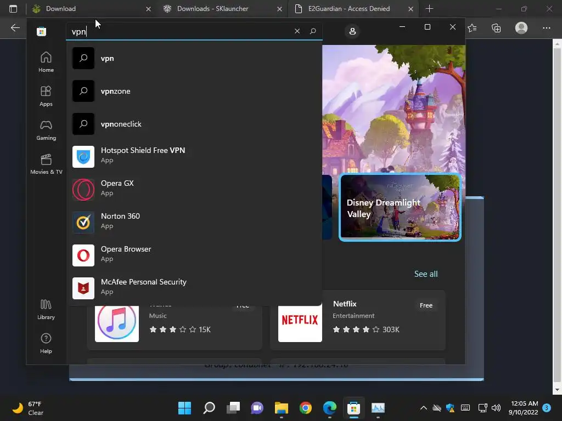Select the vpn search suggestion
The width and height of the screenshot is (562, 421).
tap(194, 58)
